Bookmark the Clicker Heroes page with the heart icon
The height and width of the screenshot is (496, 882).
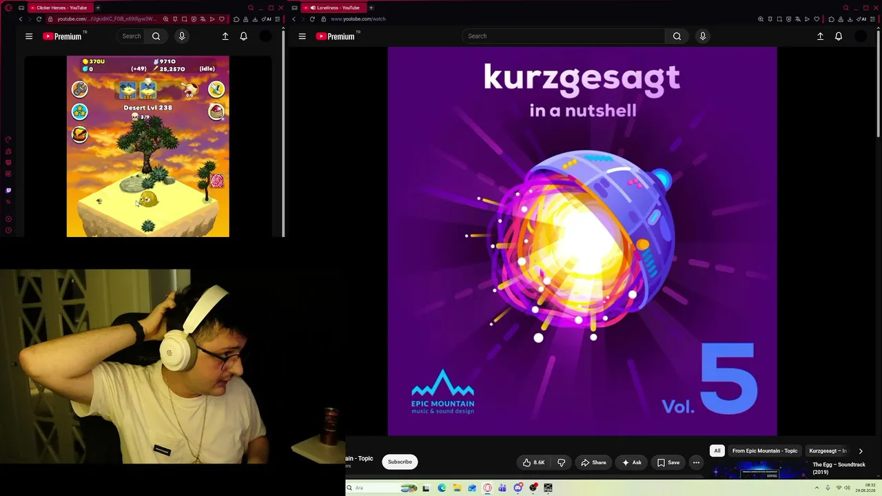pos(221,19)
